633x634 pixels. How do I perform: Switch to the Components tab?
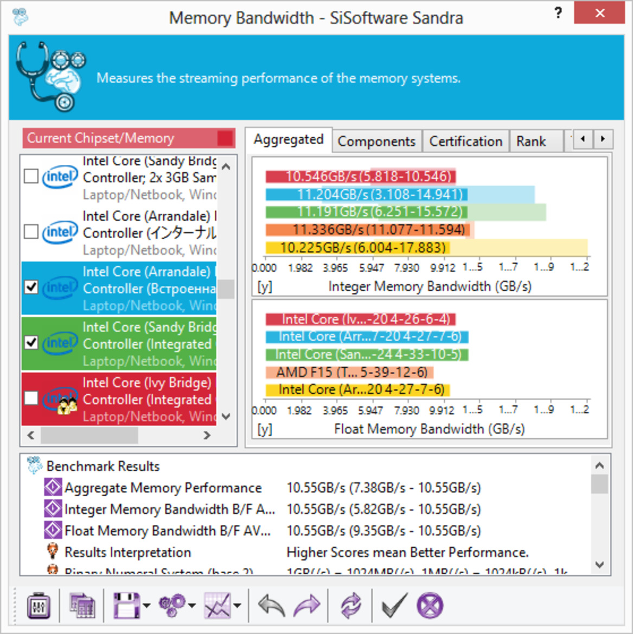[x=376, y=141]
